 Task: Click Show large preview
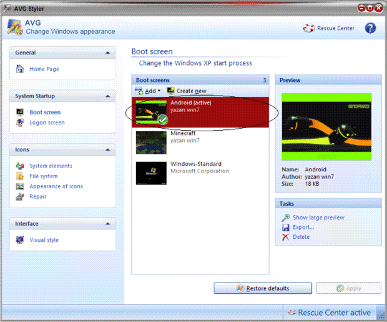[x=318, y=218]
